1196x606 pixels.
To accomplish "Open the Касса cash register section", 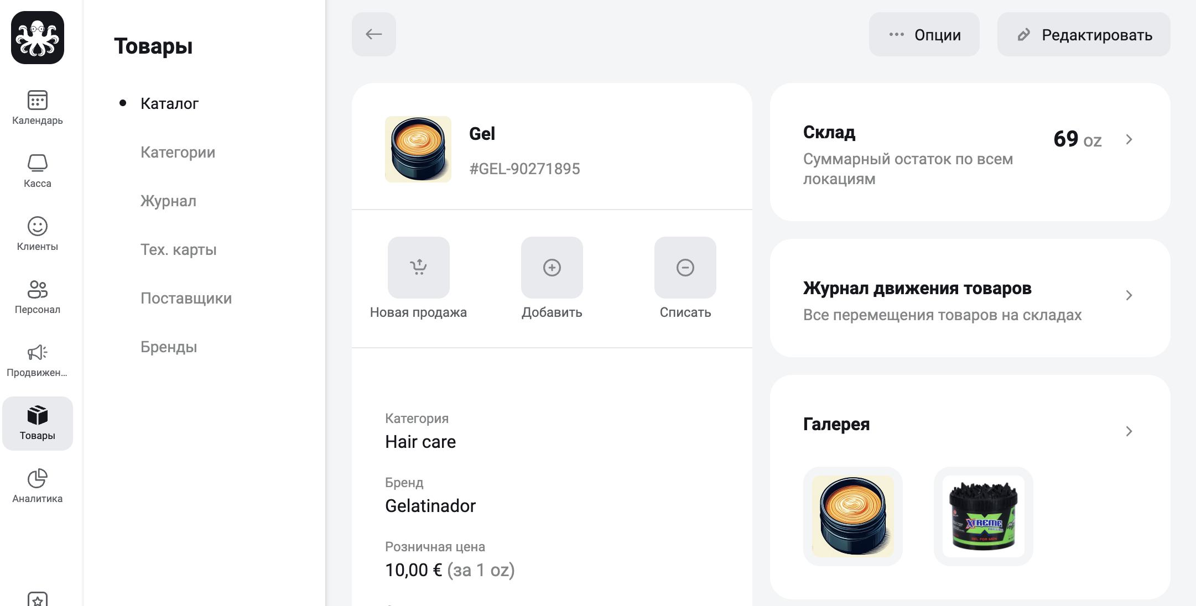I will pyautogui.click(x=38, y=171).
